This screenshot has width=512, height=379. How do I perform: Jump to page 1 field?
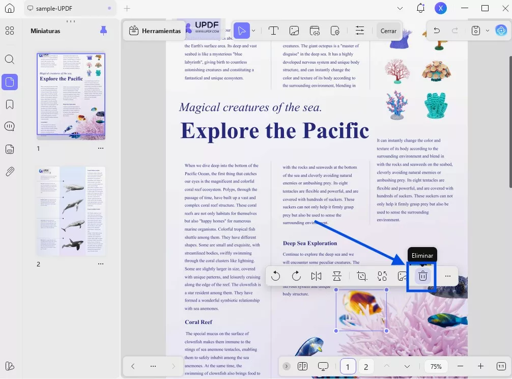348,367
